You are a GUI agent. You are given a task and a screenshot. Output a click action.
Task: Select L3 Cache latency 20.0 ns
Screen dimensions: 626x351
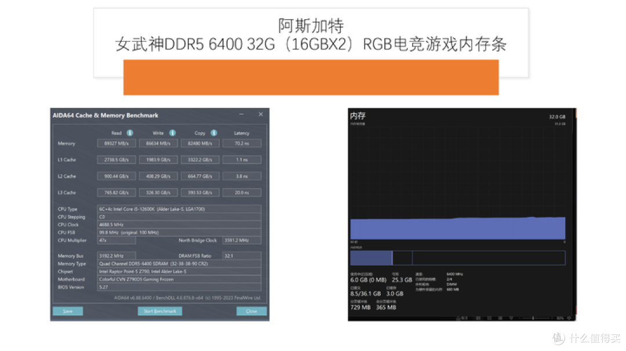(242, 192)
